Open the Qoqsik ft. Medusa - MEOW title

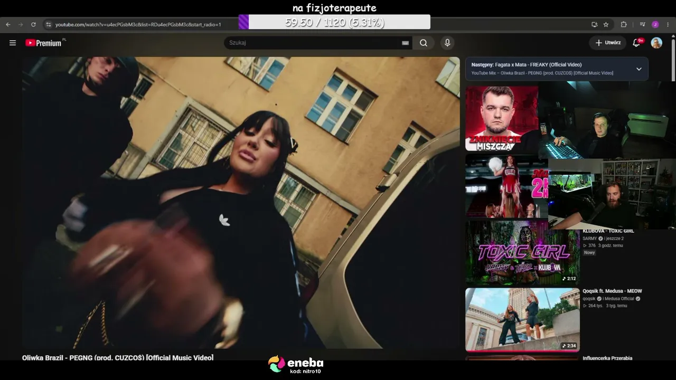[x=612, y=291]
